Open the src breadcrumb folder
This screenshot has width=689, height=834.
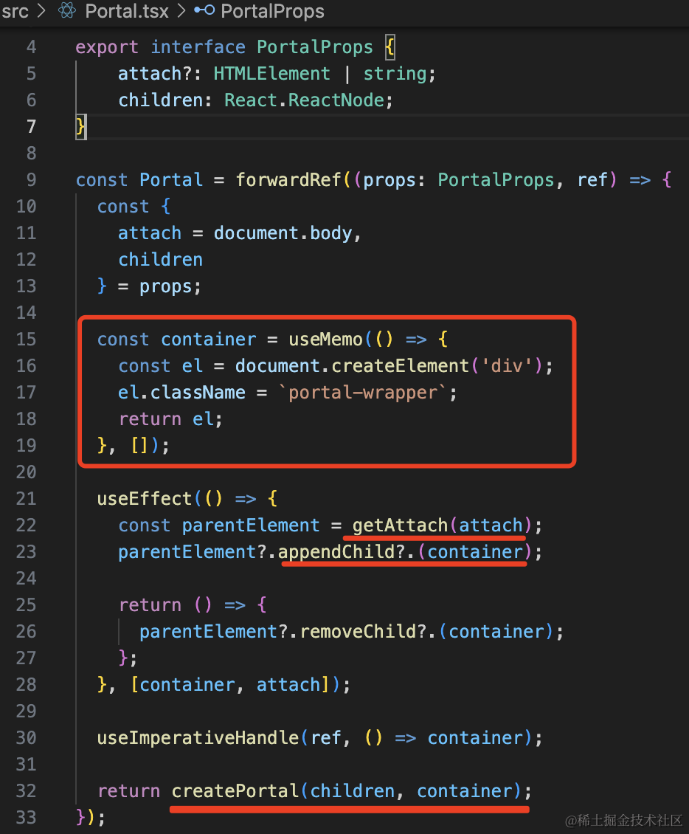15,10
